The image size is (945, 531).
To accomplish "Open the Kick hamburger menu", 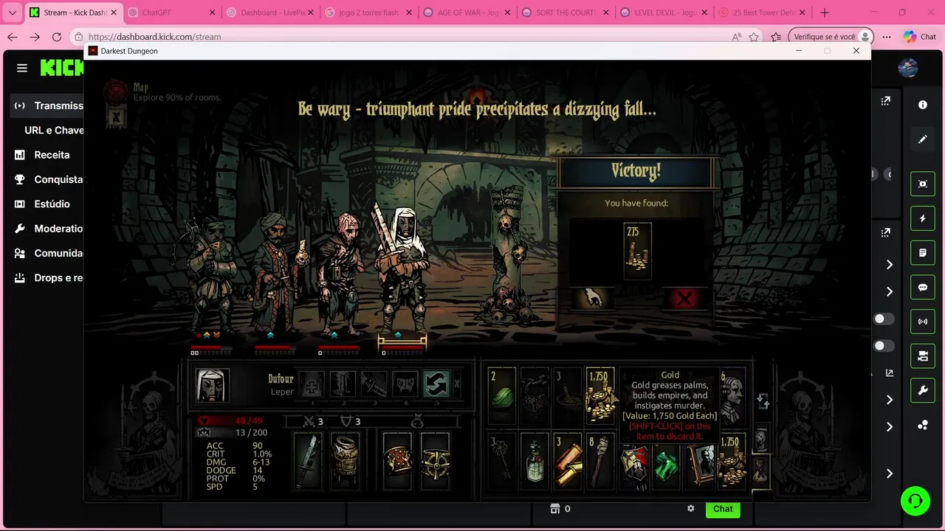I will pos(22,68).
